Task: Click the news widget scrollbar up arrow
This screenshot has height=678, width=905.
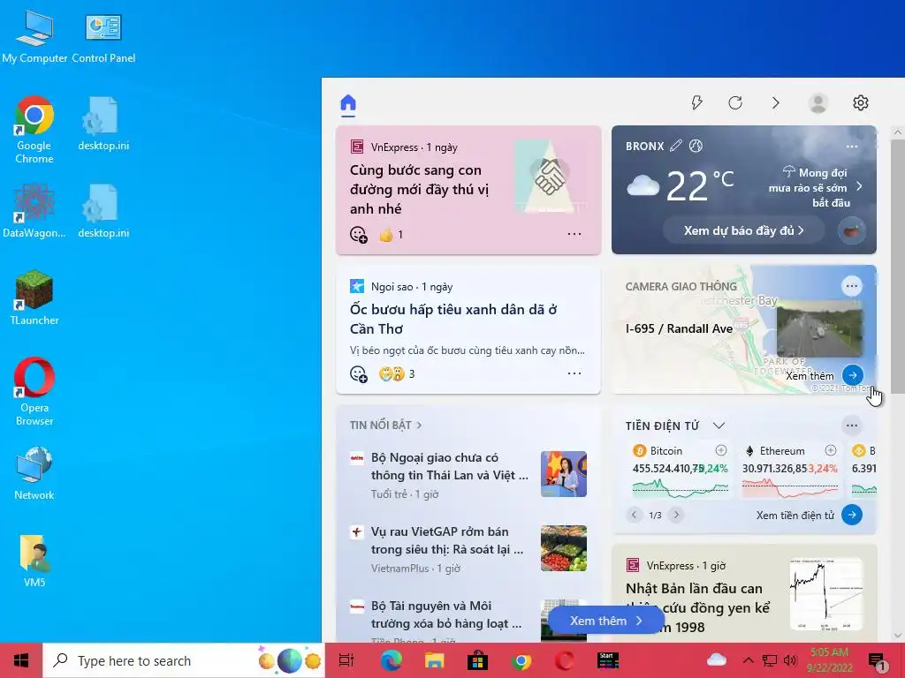Action: (x=898, y=132)
